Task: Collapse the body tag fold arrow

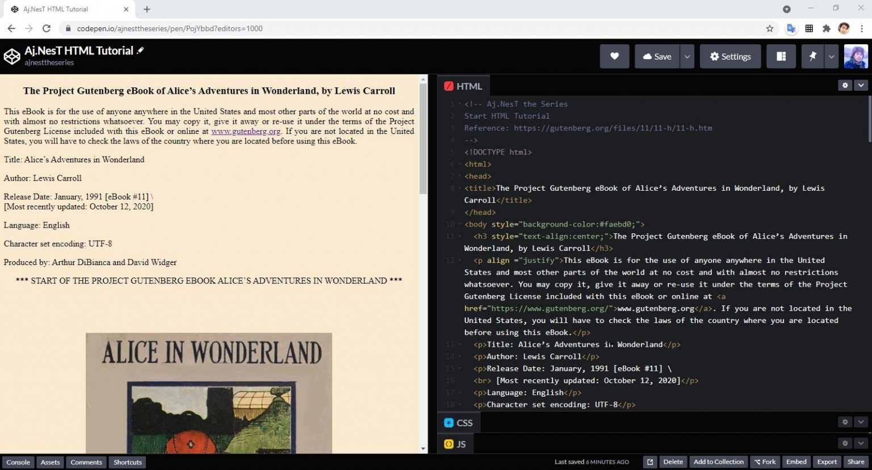Action: point(460,224)
